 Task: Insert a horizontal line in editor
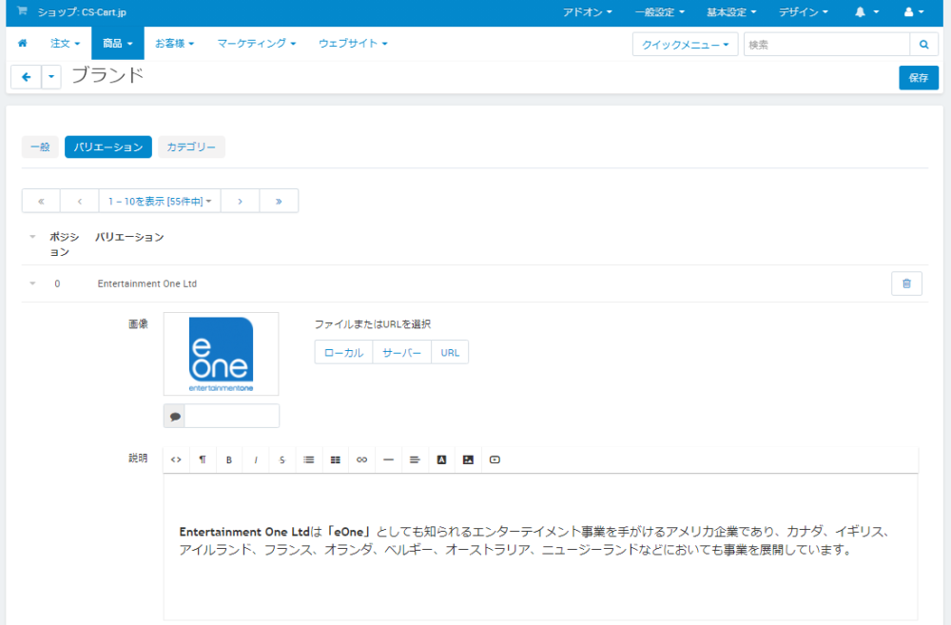[389, 460]
